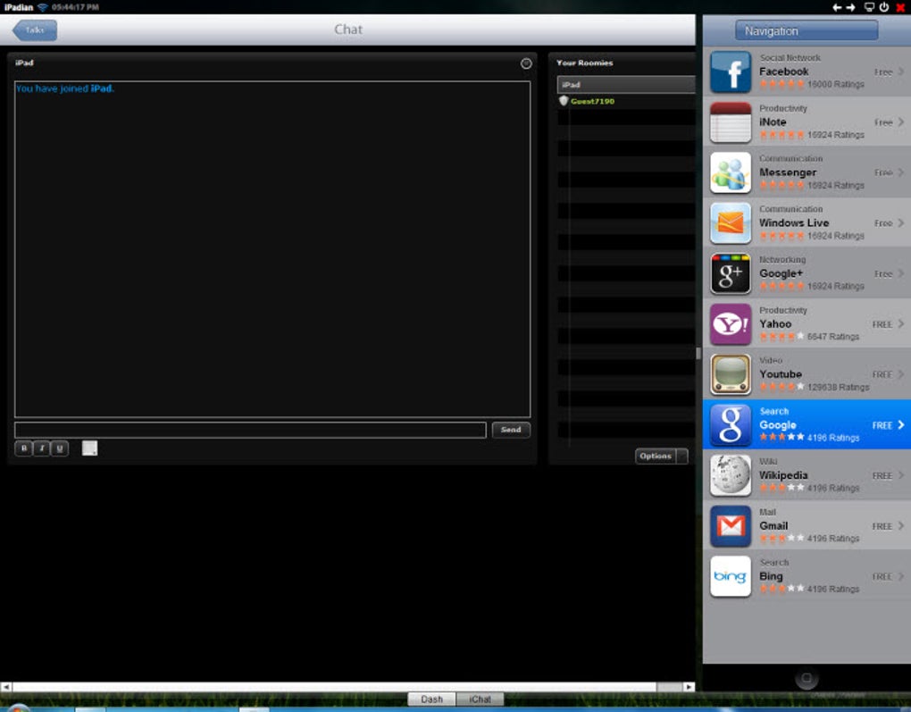Click the round icon in the iPad chat header

click(526, 63)
